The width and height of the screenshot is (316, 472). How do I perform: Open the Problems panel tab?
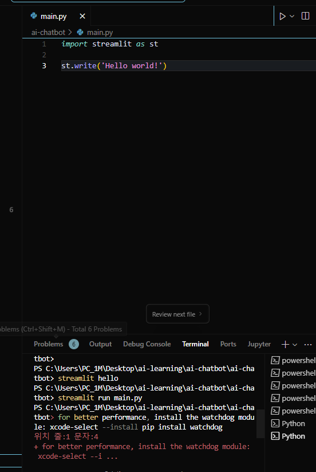coord(48,344)
